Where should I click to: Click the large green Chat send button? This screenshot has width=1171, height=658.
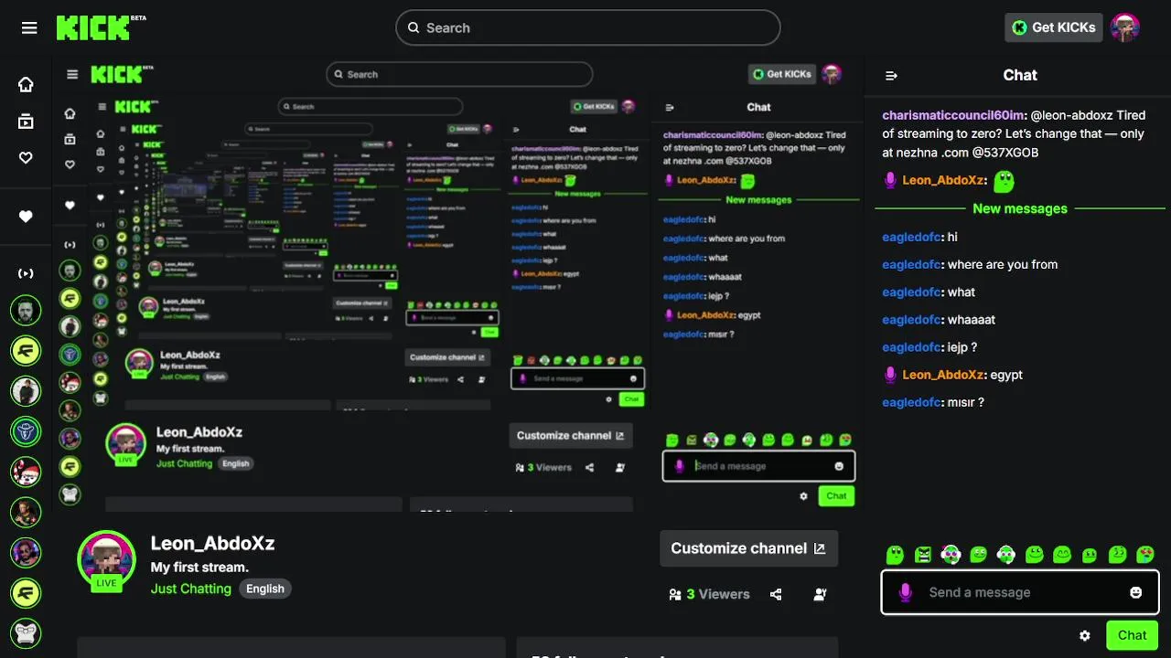click(x=1132, y=635)
